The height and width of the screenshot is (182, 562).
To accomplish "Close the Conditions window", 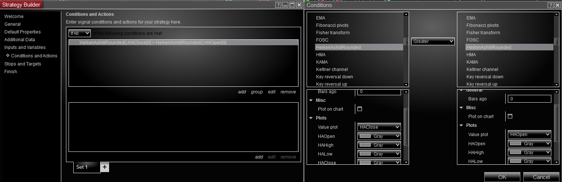I will point(557,5).
